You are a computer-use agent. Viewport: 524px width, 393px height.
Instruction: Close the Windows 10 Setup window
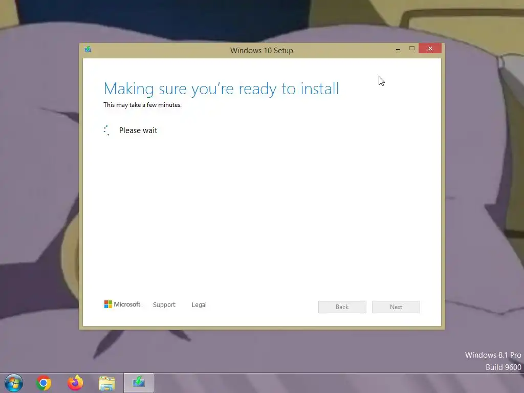(x=430, y=49)
